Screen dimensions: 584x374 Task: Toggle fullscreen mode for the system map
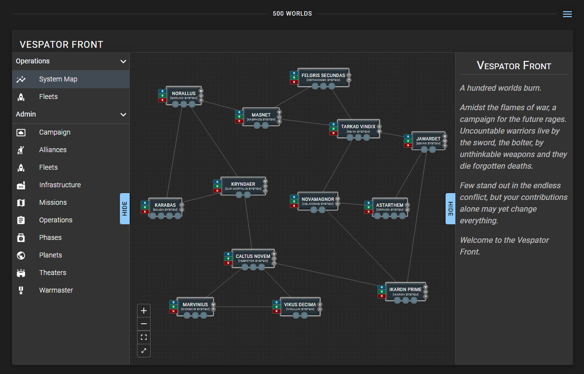[x=144, y=350]
